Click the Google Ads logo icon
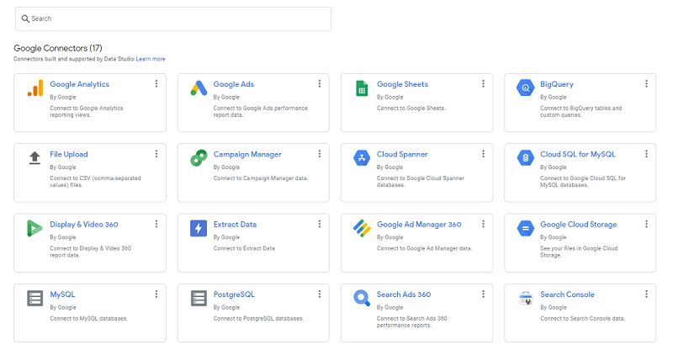Image resolution: width=673 pixels, height=345 pixels. (199, 88)
